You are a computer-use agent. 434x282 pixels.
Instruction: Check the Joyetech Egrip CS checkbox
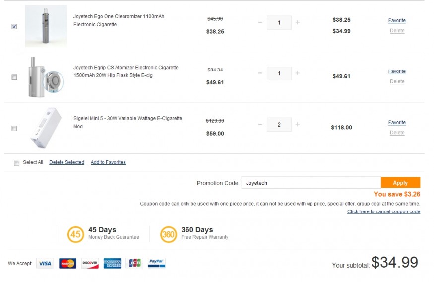coord(14,77)
